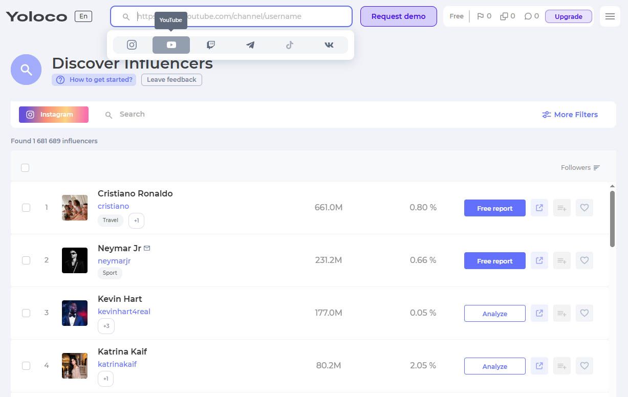Click the email icon beside Neymar Jr
The height and width of the screenshot is (397, 628).
pos(147,248)
